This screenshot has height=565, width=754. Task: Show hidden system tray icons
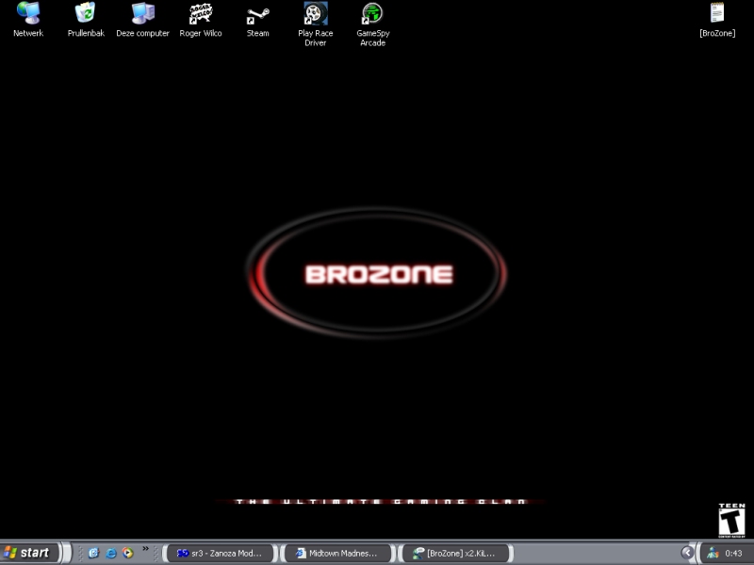coord(687,553)
